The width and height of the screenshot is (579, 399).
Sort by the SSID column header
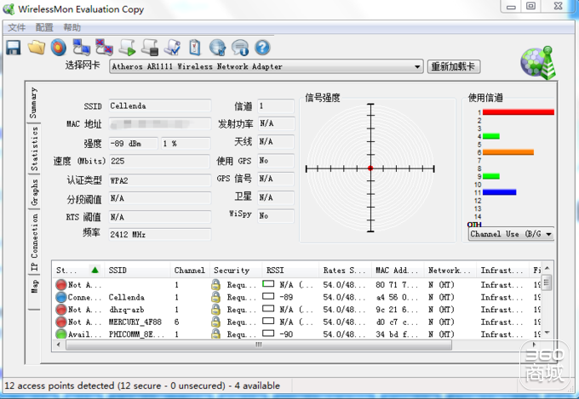[x=137, y=271]
